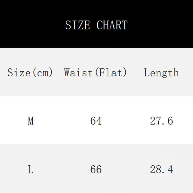Click digit 4 in waist value 64
This screenshot has height=193, width=193.
99,121
